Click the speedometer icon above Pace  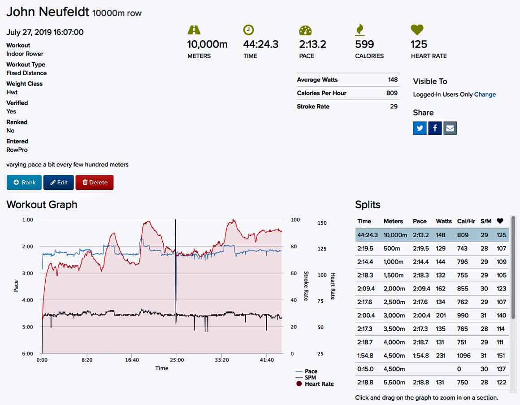pyautogui.click(x=305, y=30)
